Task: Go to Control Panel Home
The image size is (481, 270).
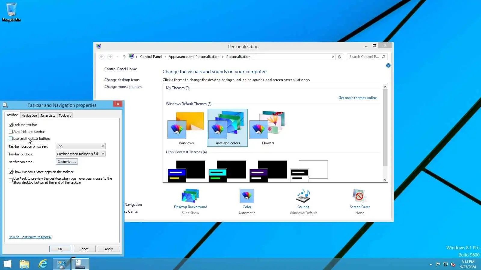Action: pyautogui.click(x=121, y=69)
